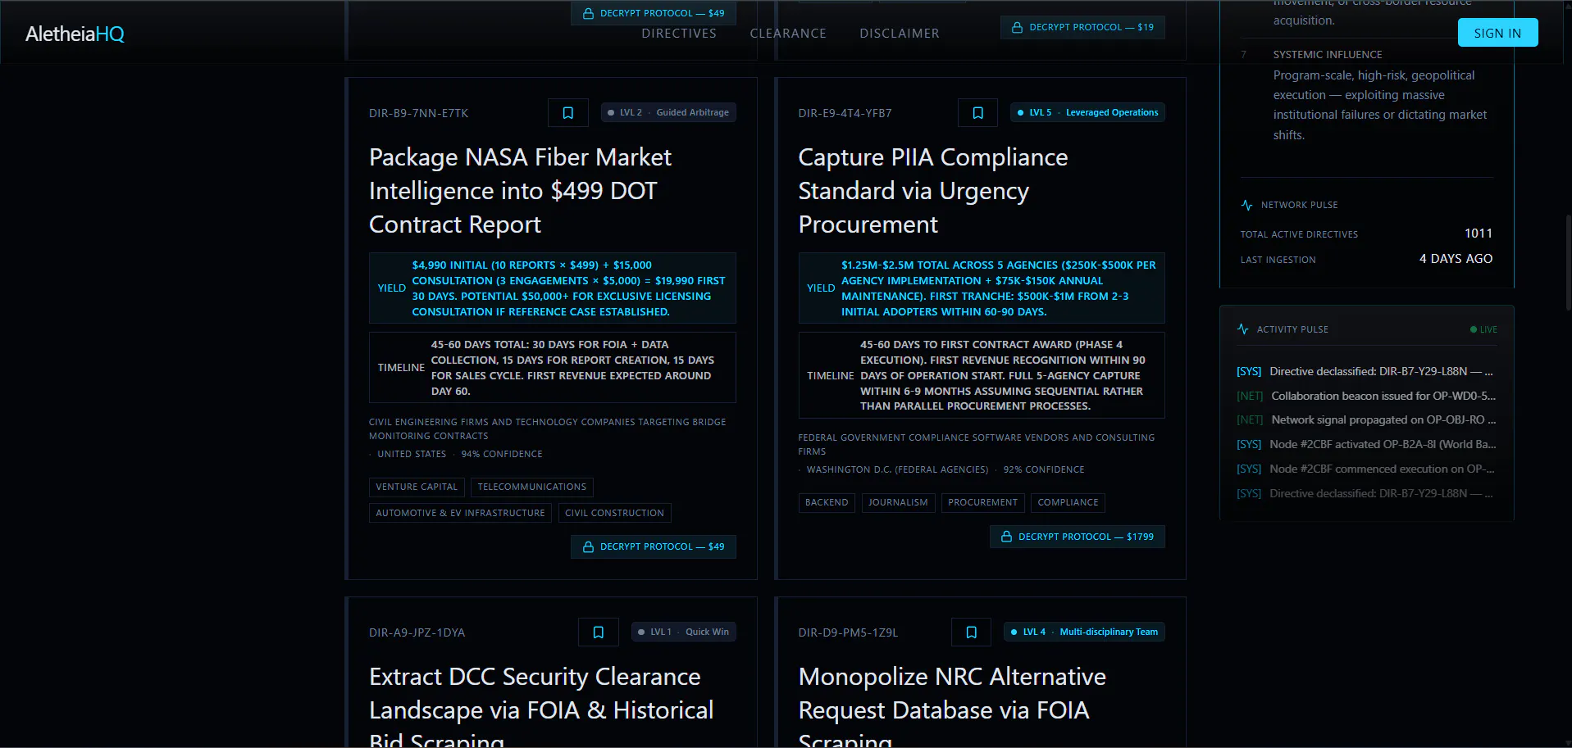Bookmark directive DIR-E9-4T4-YFB7

[977, 113]
